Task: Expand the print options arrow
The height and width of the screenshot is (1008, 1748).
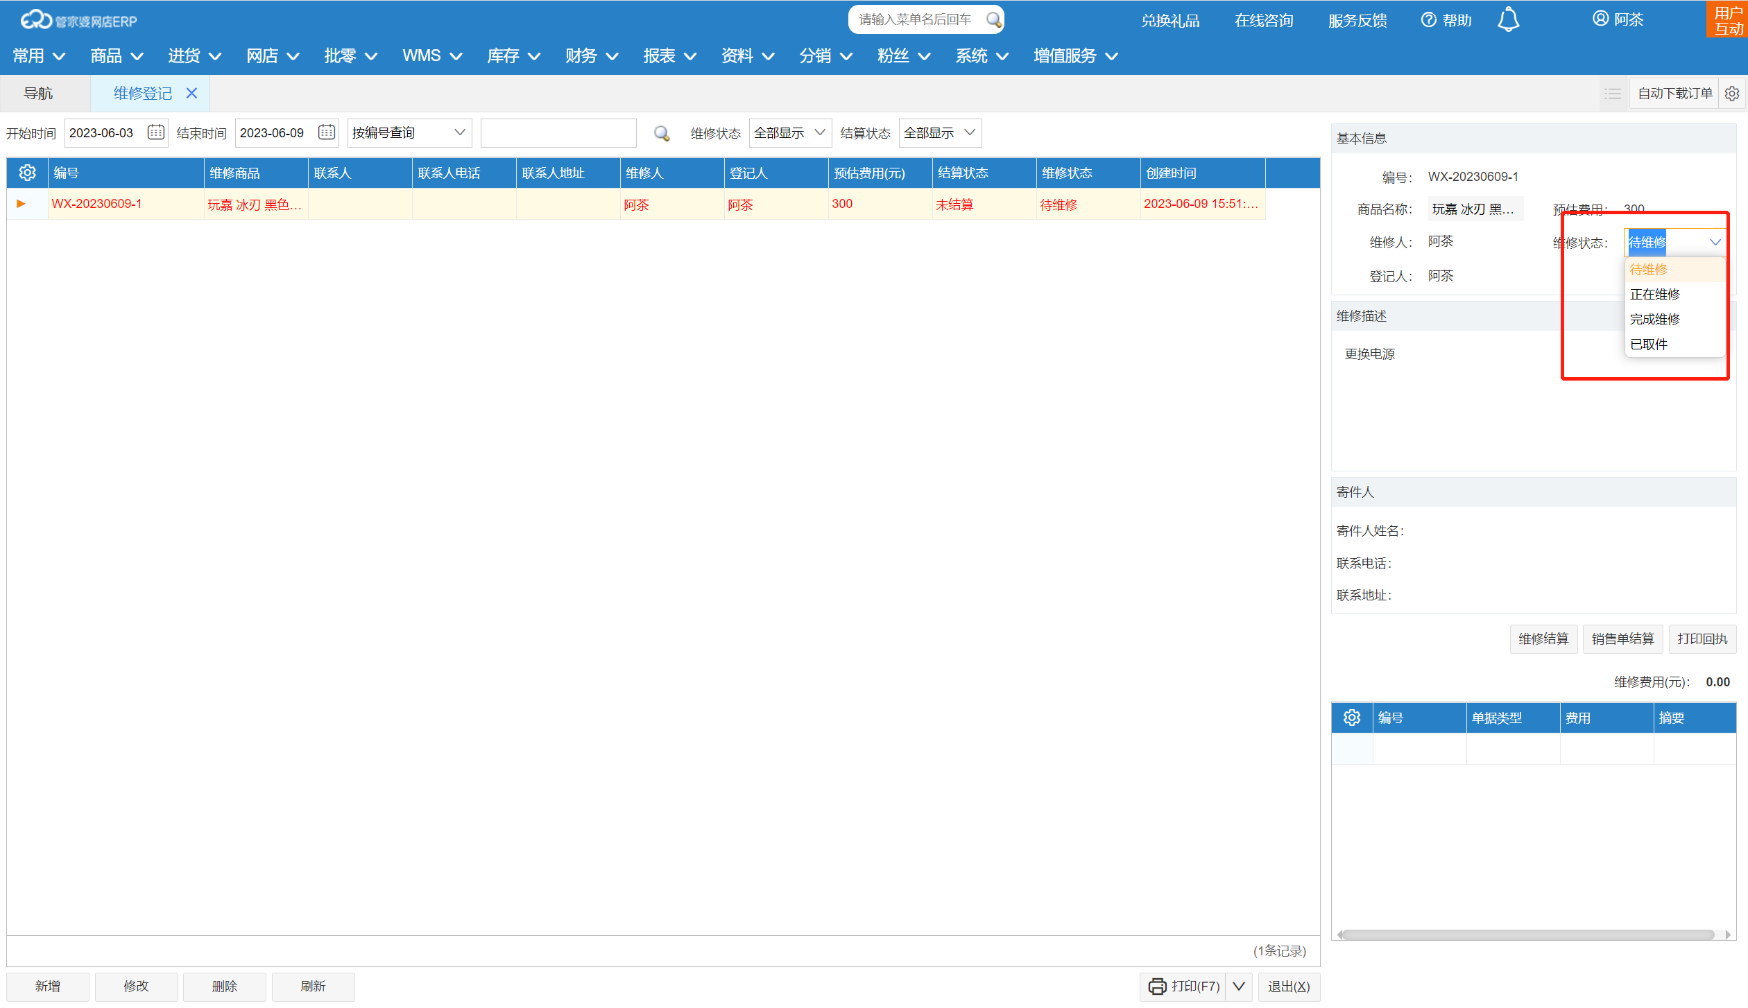Action: click(1239, 986)
